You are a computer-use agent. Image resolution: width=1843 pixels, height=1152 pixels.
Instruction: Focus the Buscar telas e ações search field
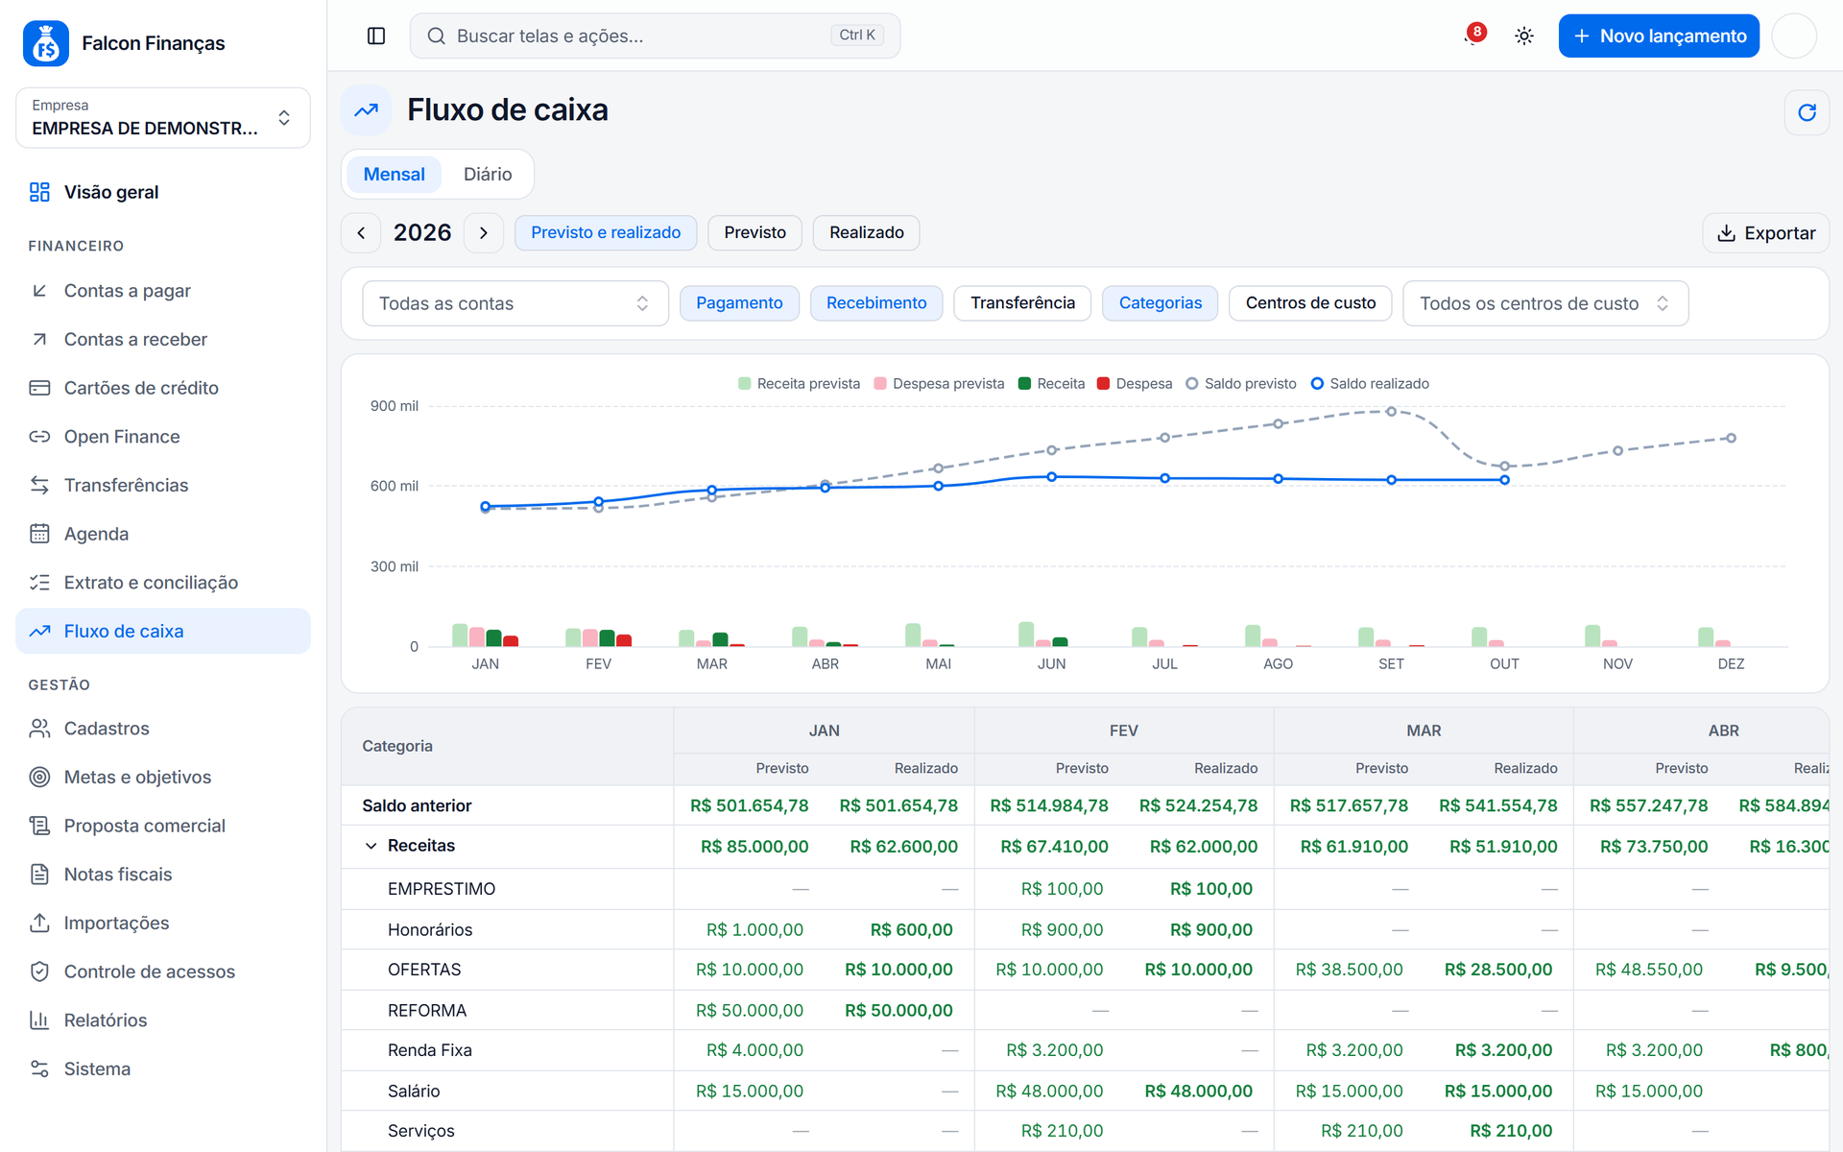pos(655,36)
